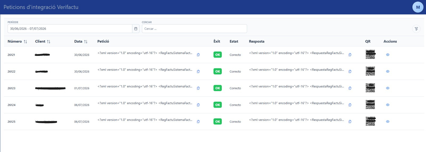Copy the Resposta XML of row 26125
The image size is (426, 152).
(x=350, y=122)
